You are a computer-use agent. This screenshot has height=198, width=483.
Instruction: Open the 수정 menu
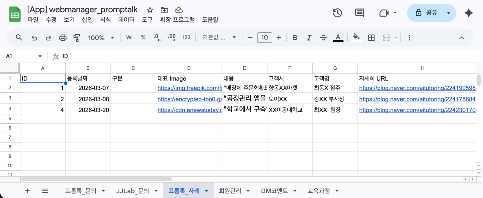51,20
